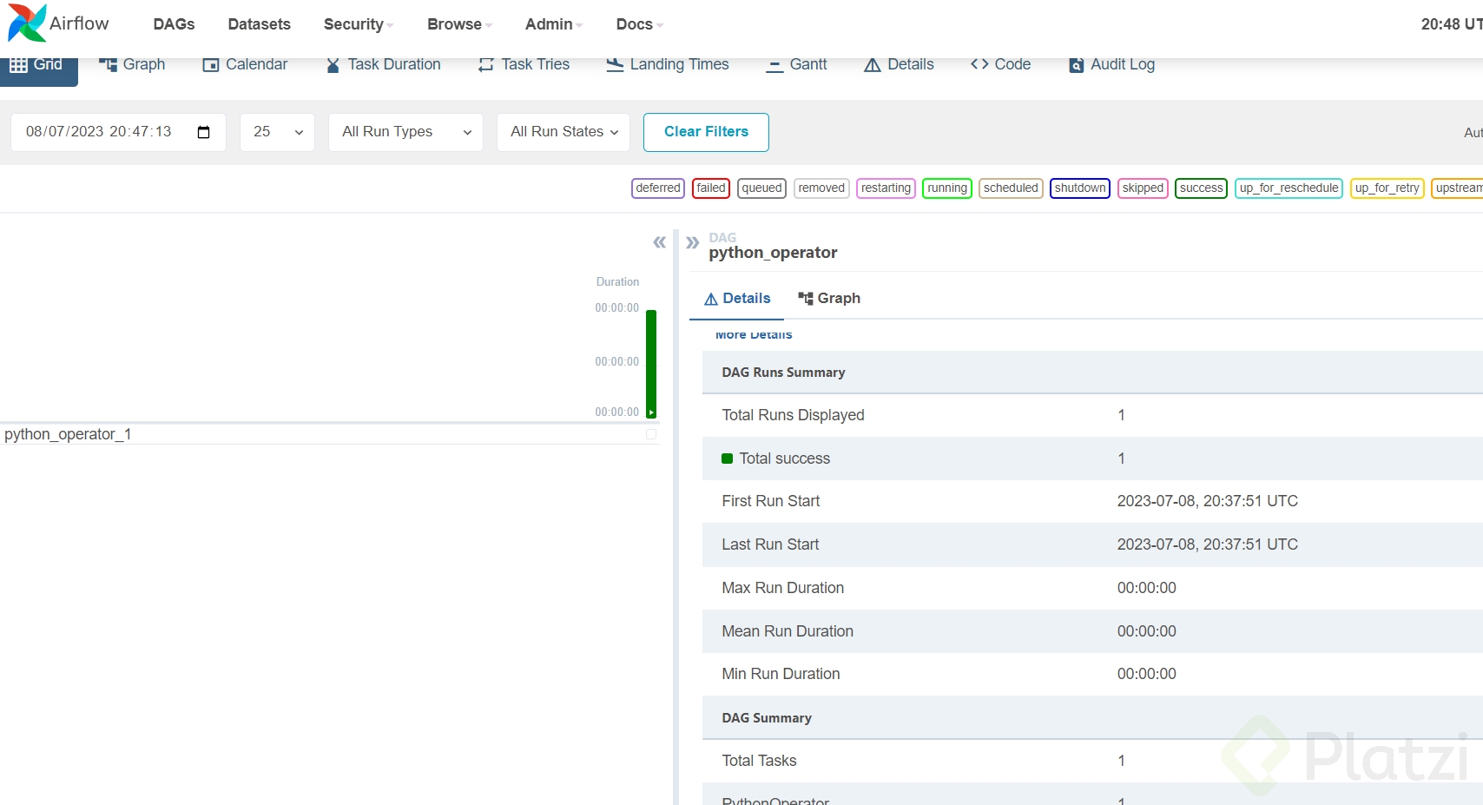The image size is (1483, 805).
Task: Click the running state legend badge
Action: (x=947, y=188)
